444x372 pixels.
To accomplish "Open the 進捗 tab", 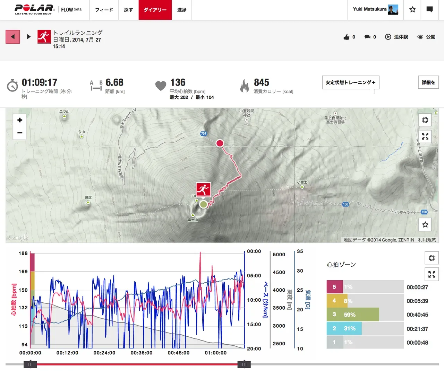I will [182, 10].
